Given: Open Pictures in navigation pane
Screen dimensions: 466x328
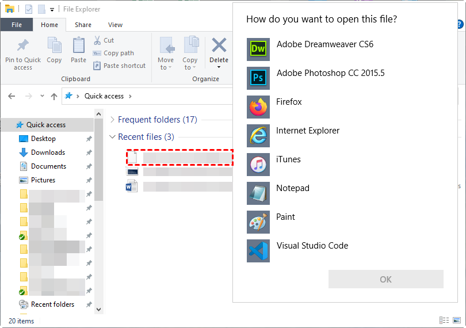Looking at the screenshot, I should (43, 180).
